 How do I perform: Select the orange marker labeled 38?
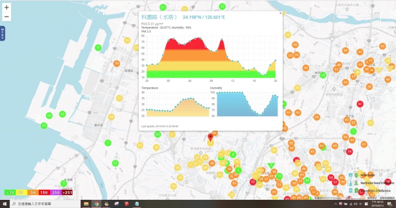click(x=274, y=172)
